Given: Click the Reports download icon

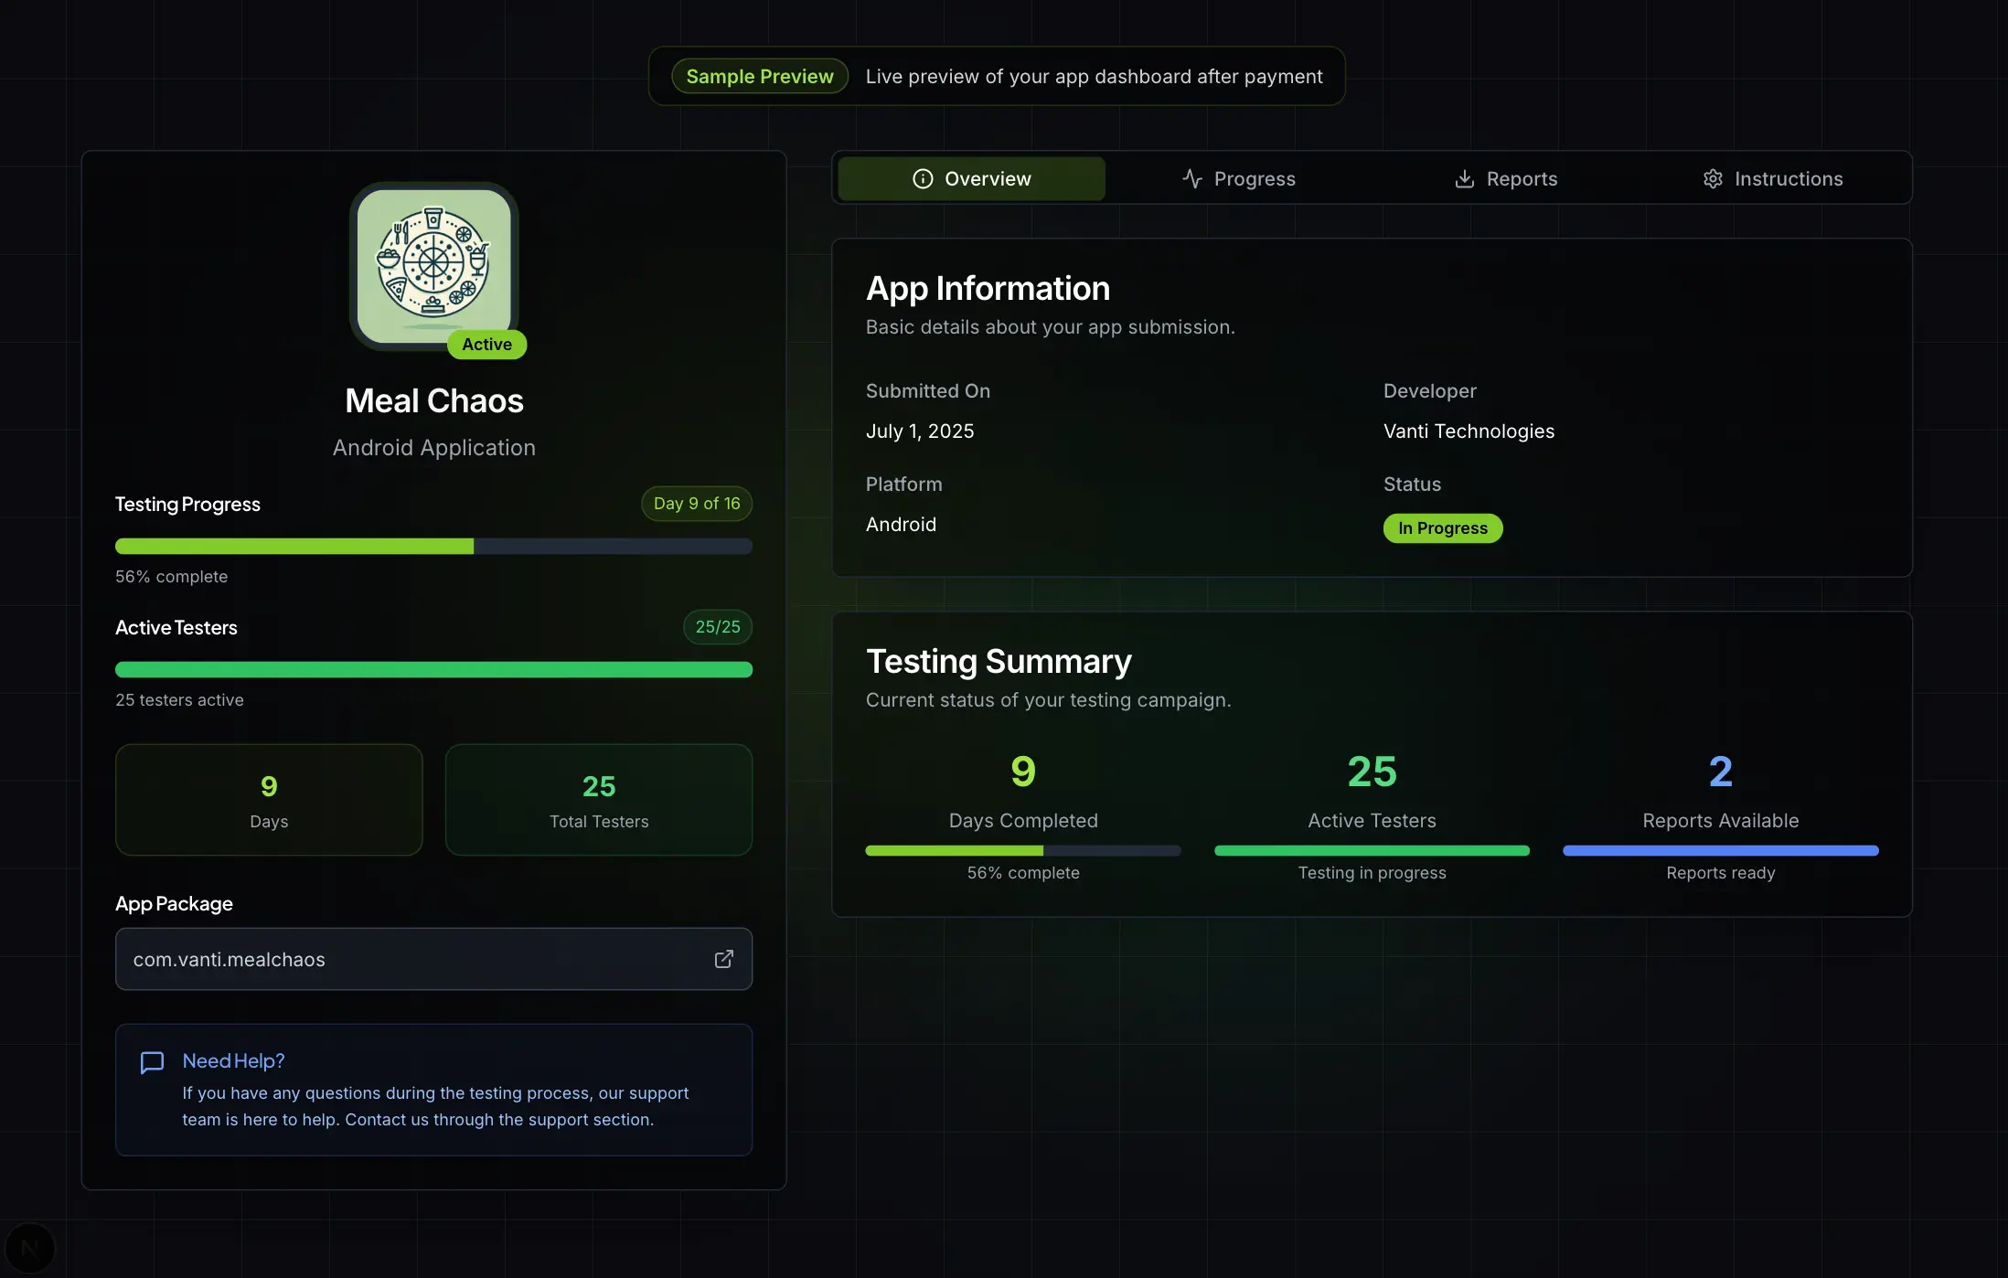Looking at the screenshot, I should [1464, 178].
